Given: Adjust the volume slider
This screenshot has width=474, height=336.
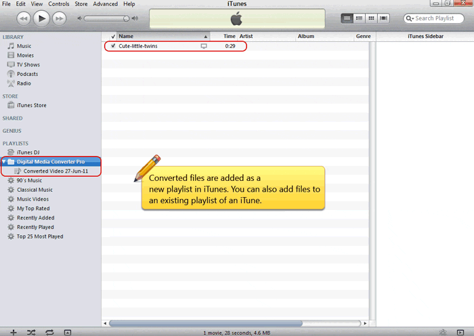Looking at the screenshot, I should coord(108,18).
